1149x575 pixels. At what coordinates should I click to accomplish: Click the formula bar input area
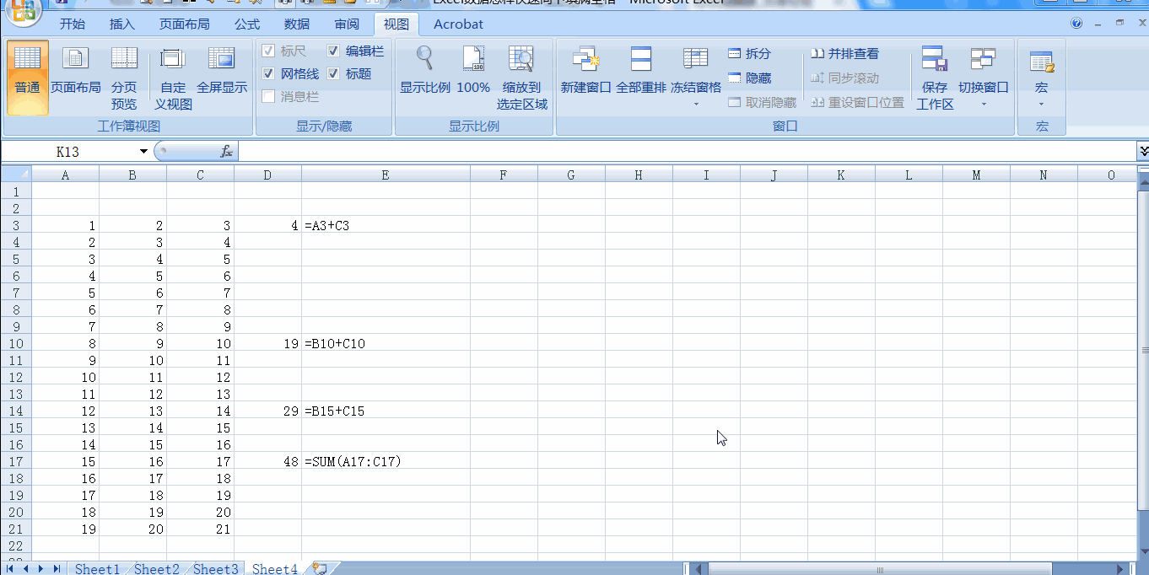[687, 151]
